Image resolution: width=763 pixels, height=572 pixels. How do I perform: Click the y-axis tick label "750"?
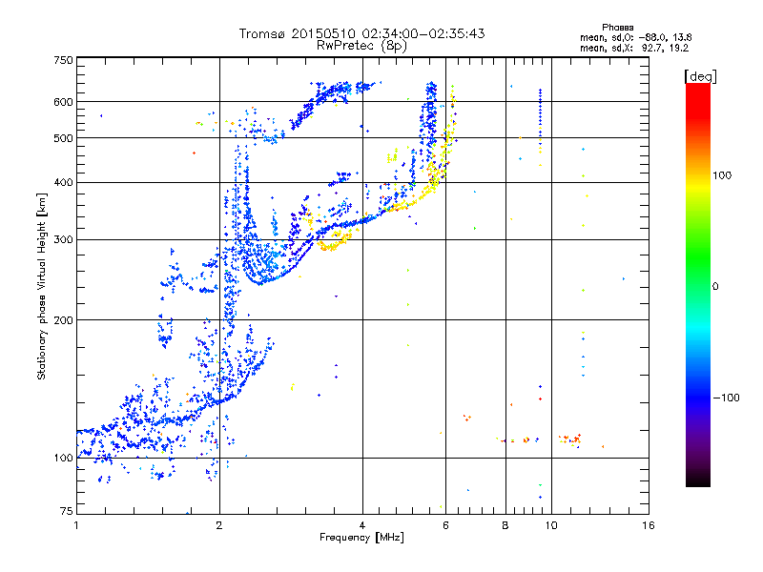tap(63, 60)
